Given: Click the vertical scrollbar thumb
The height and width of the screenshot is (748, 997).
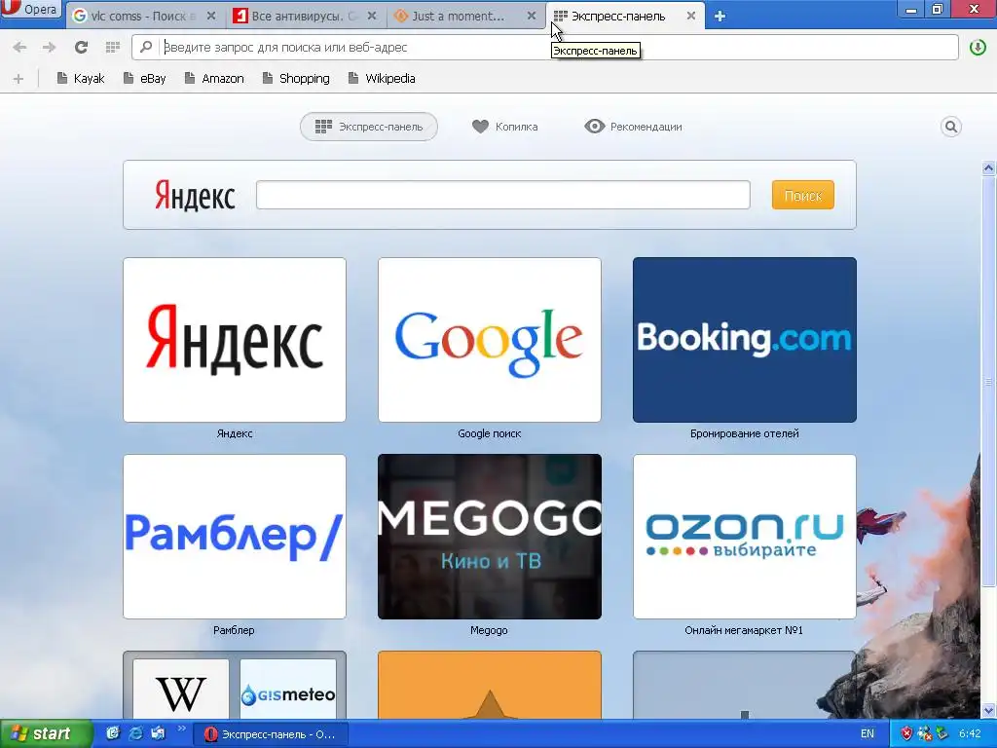Looking at the screenshot, I should (988, 382).
